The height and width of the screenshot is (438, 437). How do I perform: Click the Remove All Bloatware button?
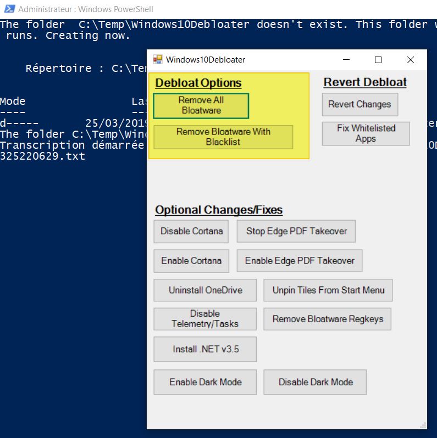201,105
